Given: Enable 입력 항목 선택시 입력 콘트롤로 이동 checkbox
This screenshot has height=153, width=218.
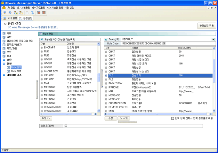Looking at the screenshot, I should (173, 119).
